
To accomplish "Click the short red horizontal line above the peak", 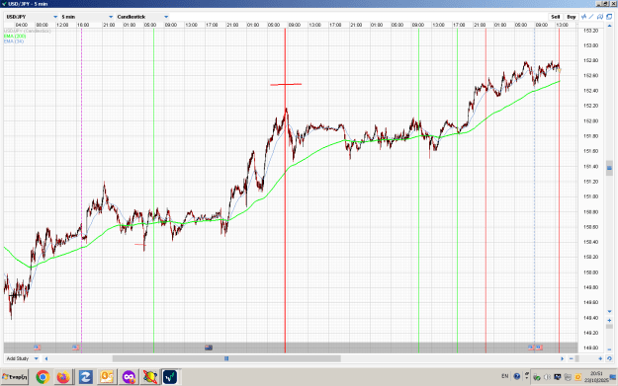I will pyautogui.click(x=286, y=84).
